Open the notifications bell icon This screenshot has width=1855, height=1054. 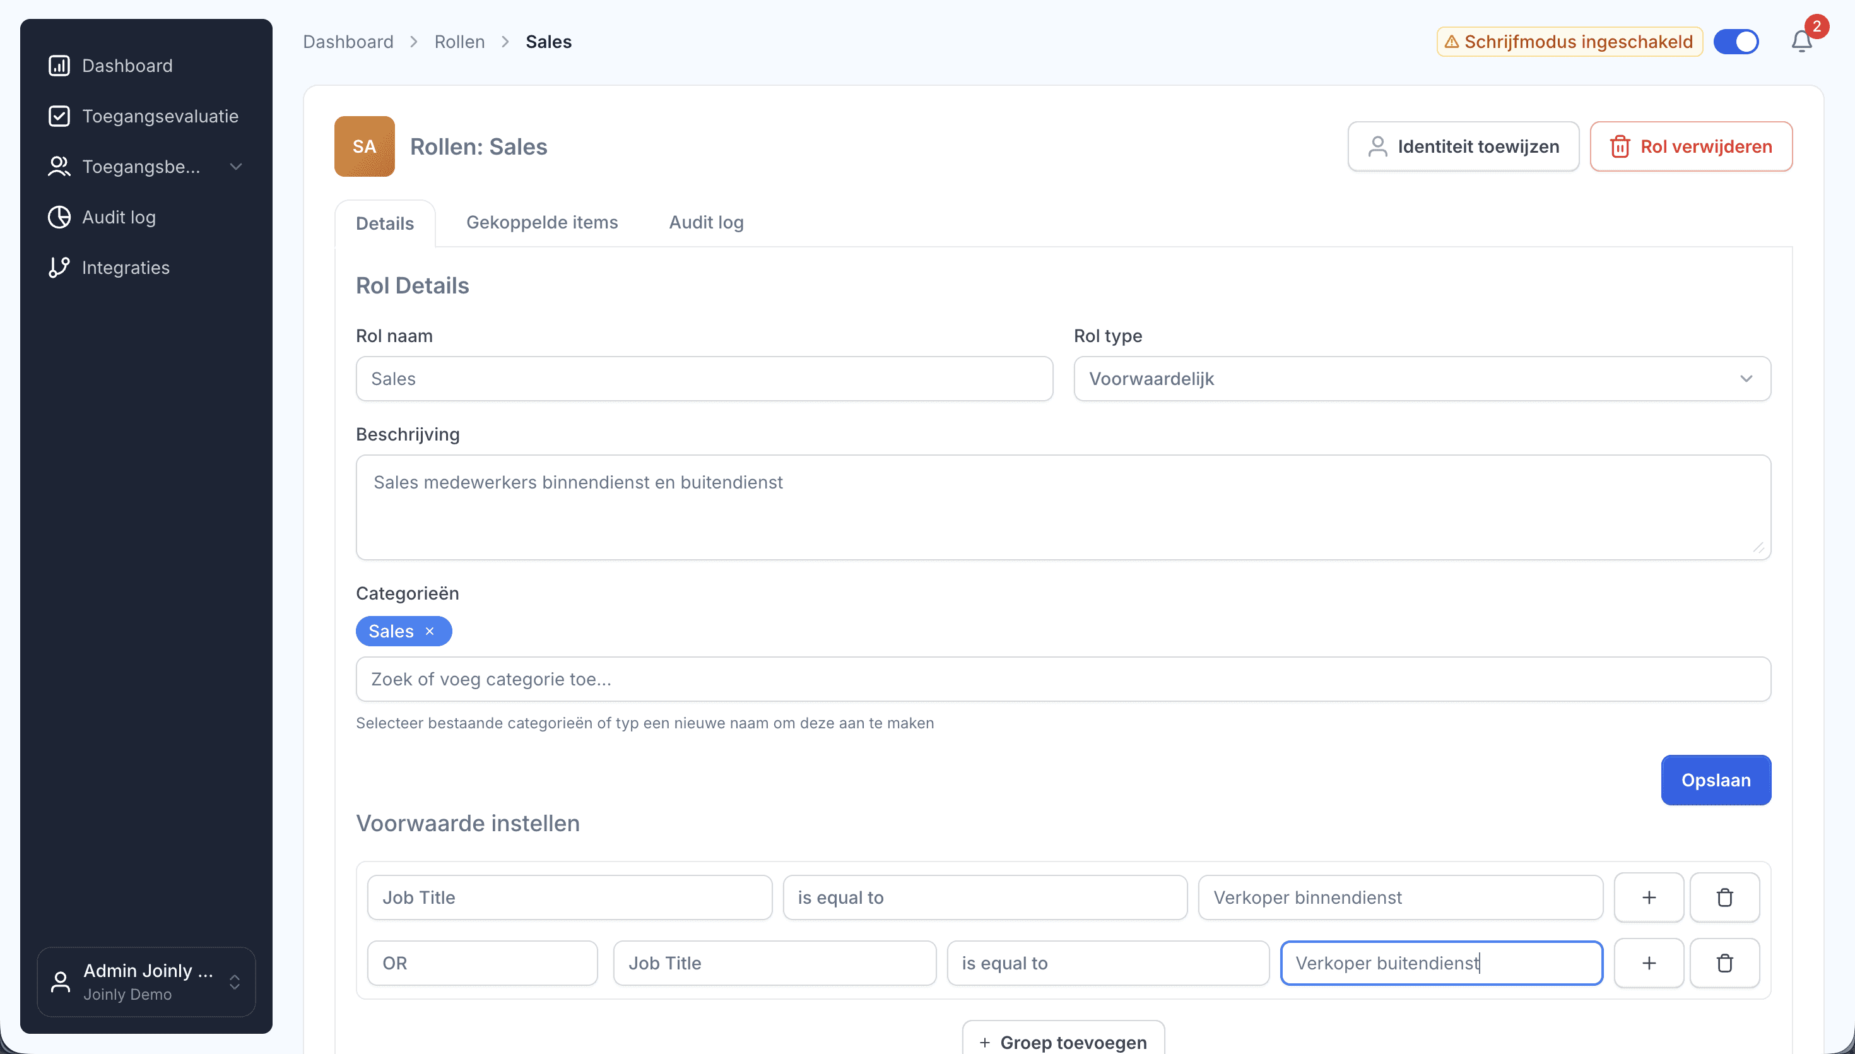[x=1801, y=42]
